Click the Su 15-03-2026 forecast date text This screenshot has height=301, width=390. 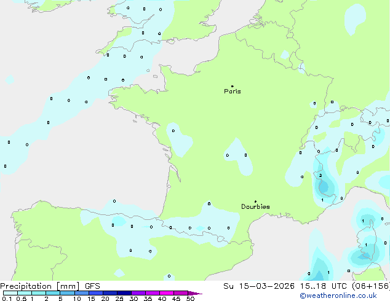pos(259,286)
